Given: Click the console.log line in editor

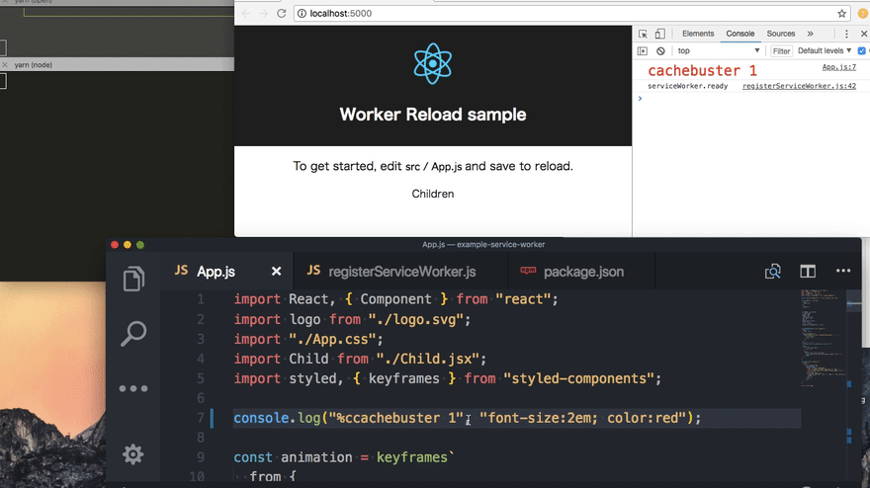Looking at the screenshot, I should 468,418.
